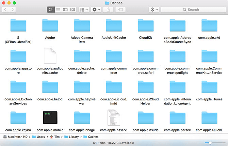Select the AudioUnitCache folder

(114, 25)
